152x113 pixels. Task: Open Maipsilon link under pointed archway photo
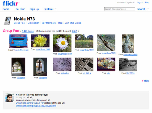click(x=21, y=78)
